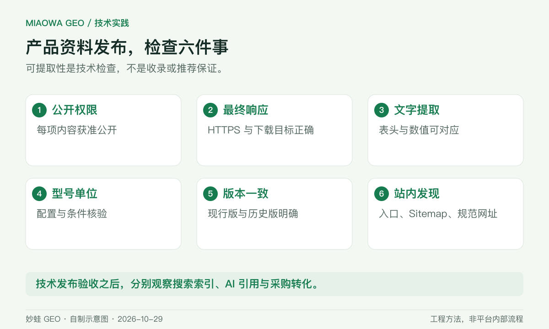Click the number 6 circle badge
The width and height of the screenshot is (549, 329).
coord(382,194)
